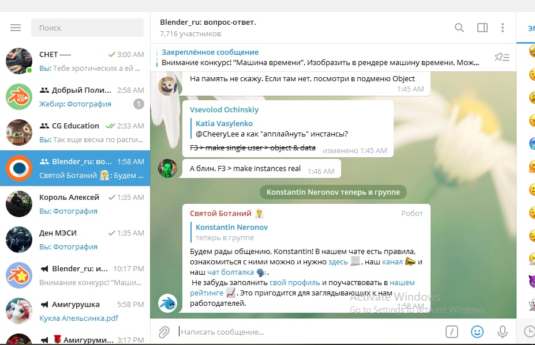The height and width of the screenshot is (345, 535).
Task: Toggle the right side panel icon
Action: click(x=482, y=28)
